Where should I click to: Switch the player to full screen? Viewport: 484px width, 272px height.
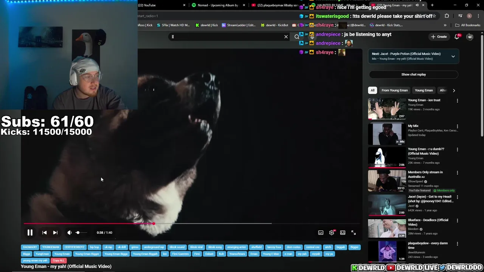point(354,233)
